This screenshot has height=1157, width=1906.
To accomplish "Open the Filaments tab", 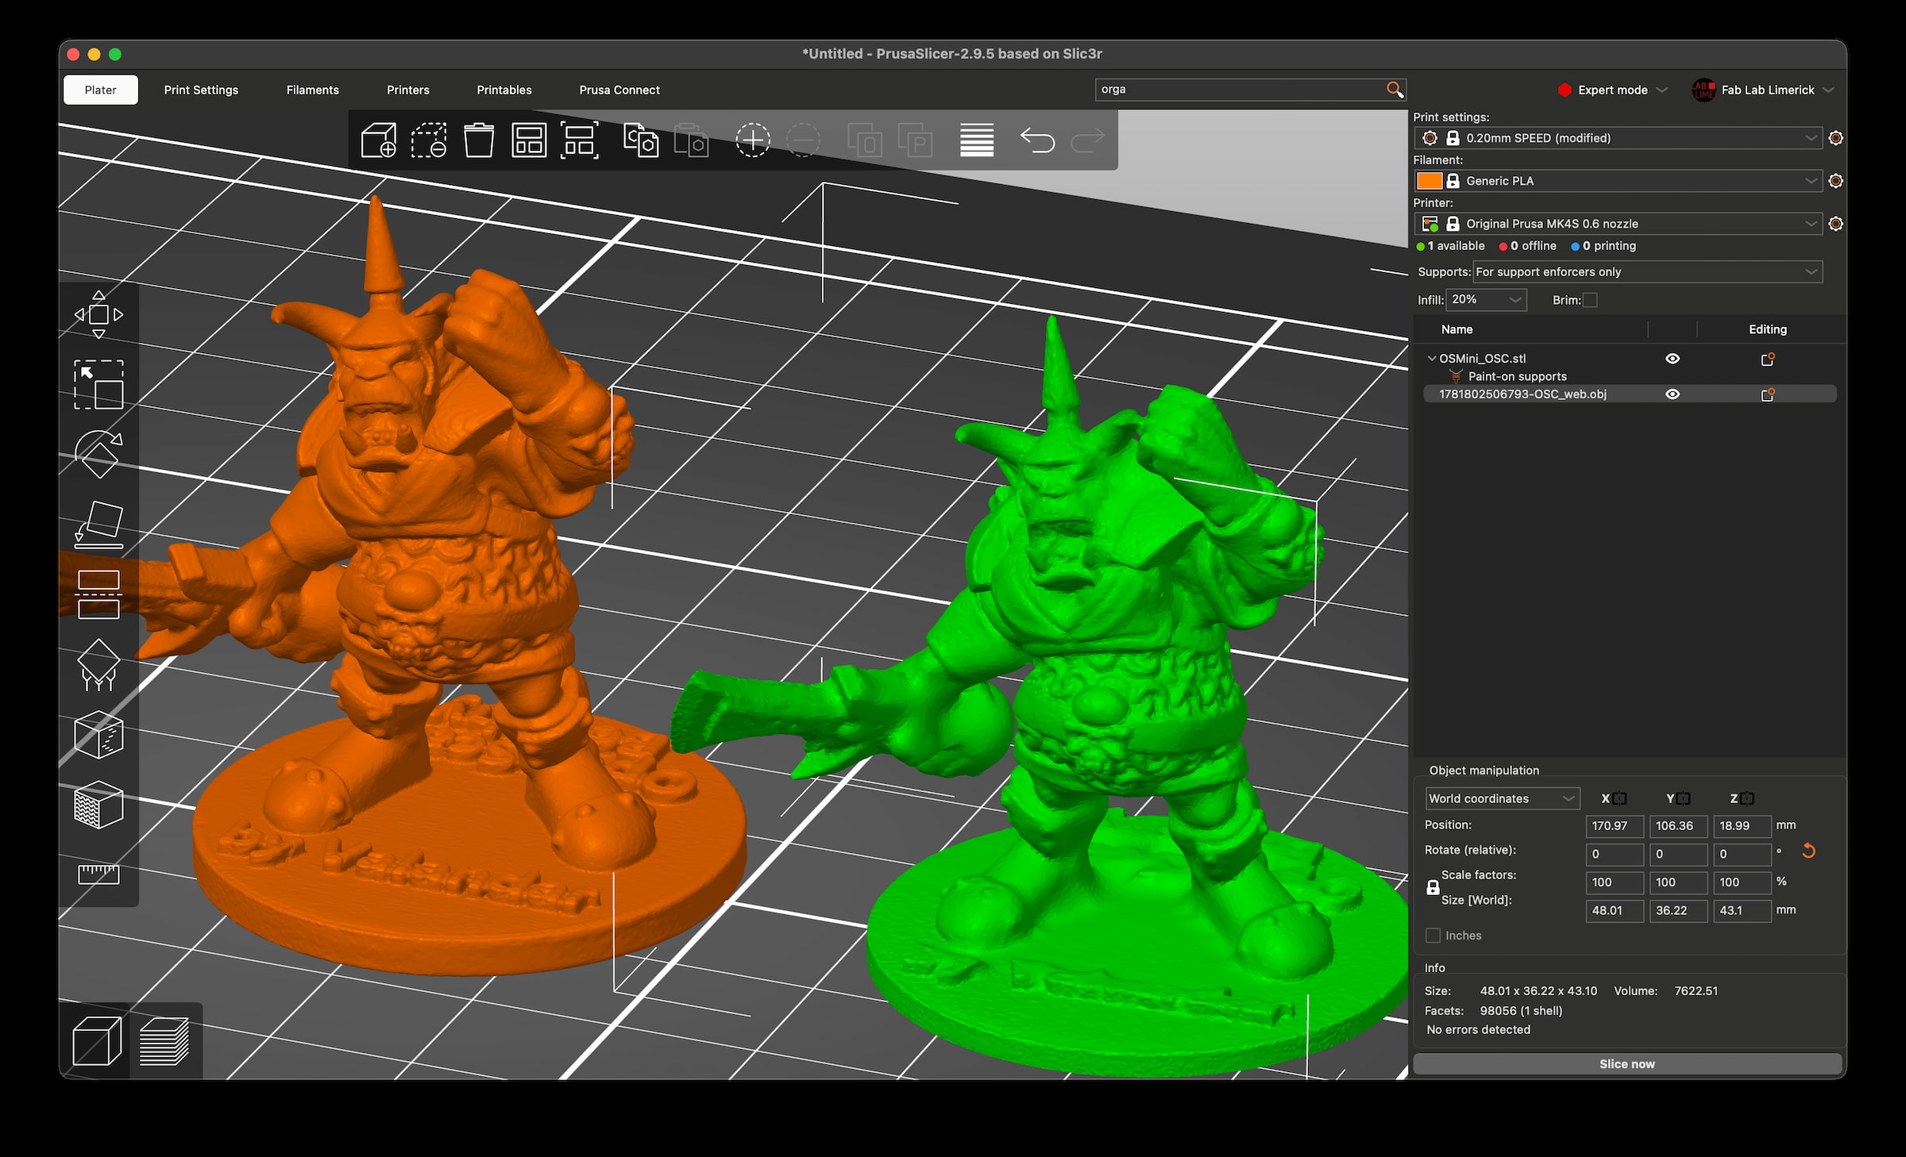I will click(x=313, y=90).
